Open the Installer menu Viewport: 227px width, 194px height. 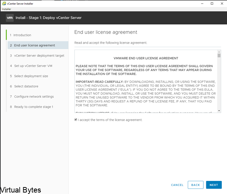(x=7, y=9)
